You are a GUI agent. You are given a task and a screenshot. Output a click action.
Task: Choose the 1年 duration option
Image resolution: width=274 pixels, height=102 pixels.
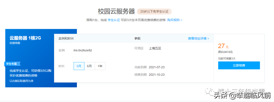tap(100, 66)
